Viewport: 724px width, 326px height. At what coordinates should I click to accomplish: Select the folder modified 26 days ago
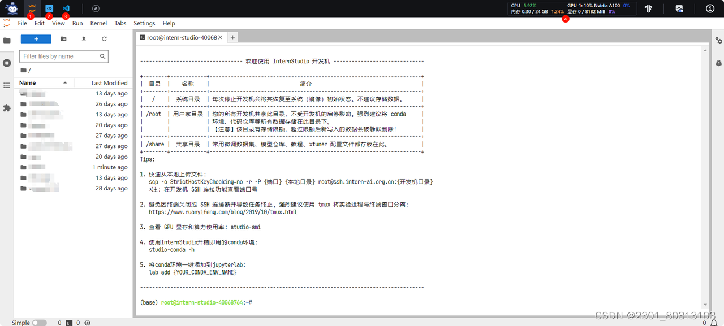[x=74, y=104]
